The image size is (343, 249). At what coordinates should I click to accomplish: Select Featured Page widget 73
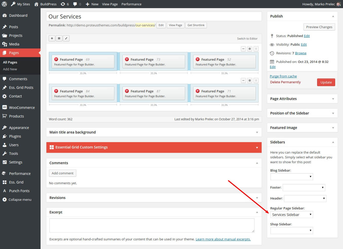[x=154, y=62]
